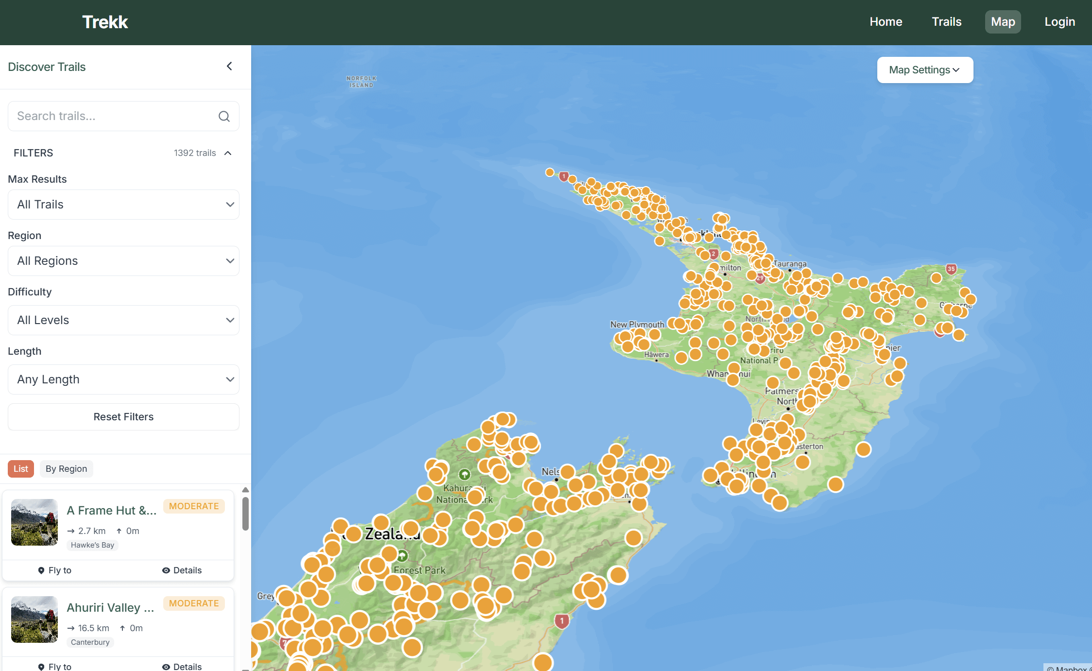This screenshot has height=671, width=1092.
Task: Click the Reset Filters button
Action: click(x=123, y=416)
